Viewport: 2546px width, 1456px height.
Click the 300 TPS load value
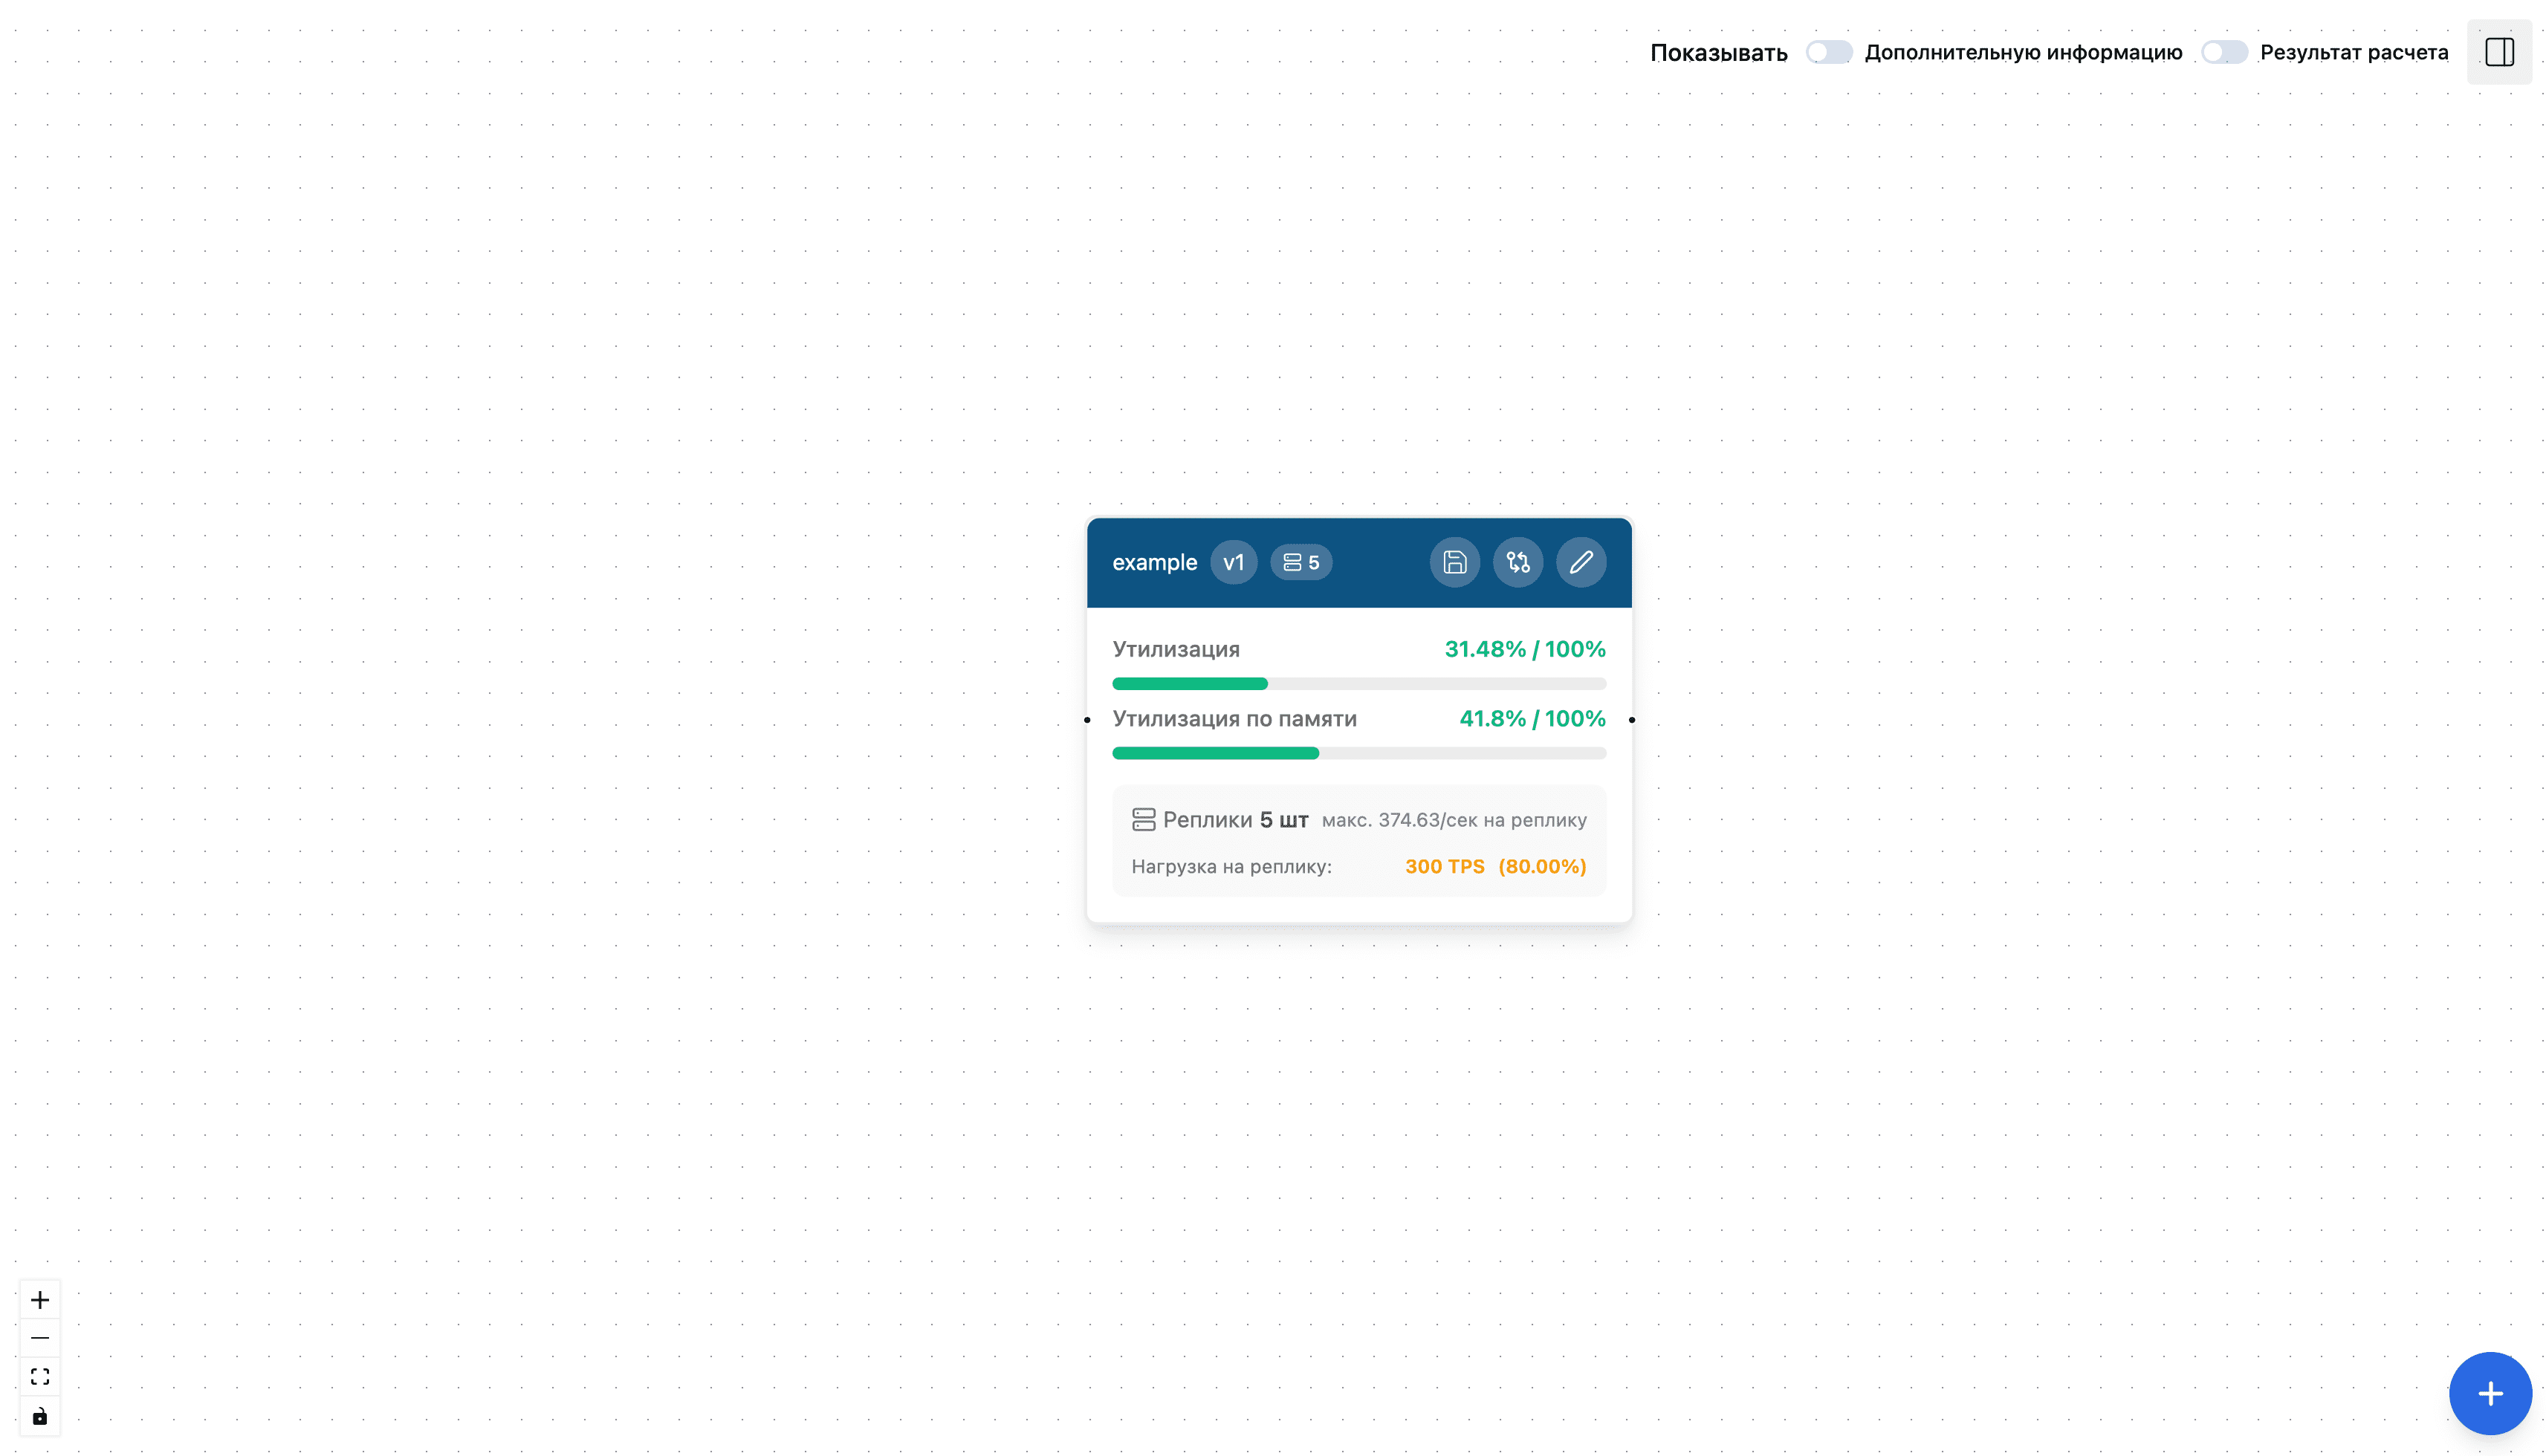click(1445, 867)
